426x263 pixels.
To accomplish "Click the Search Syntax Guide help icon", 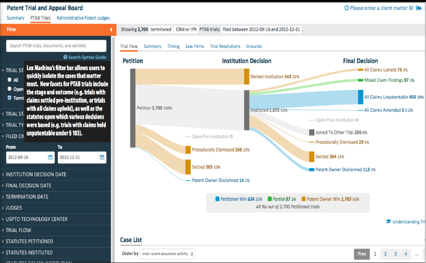I will (65, 57).
